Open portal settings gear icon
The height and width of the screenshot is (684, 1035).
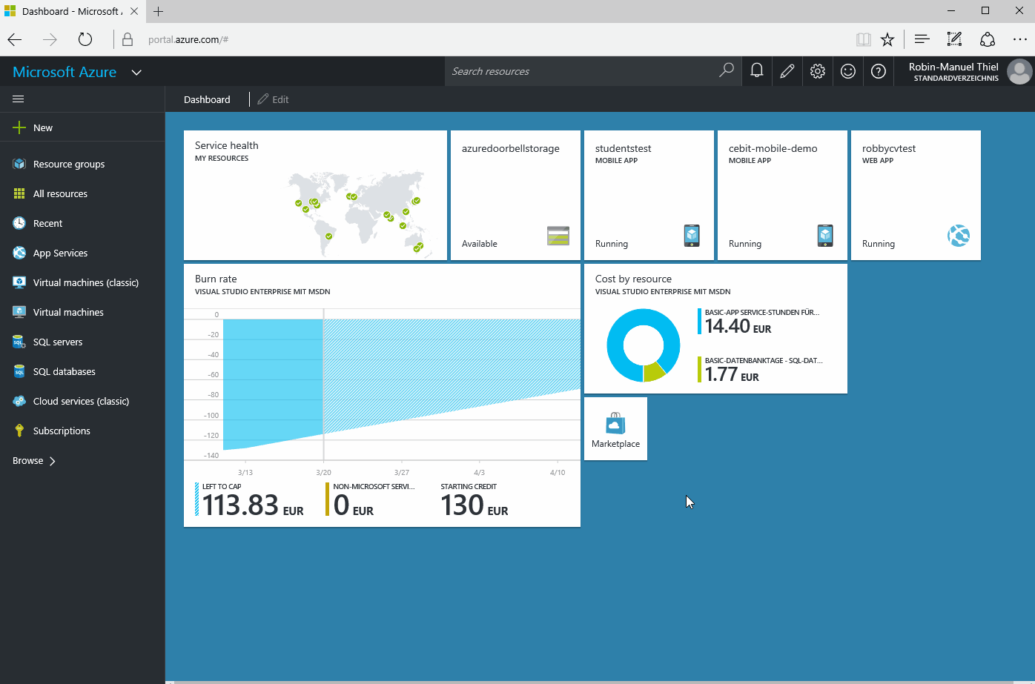(x=817, y=71)
